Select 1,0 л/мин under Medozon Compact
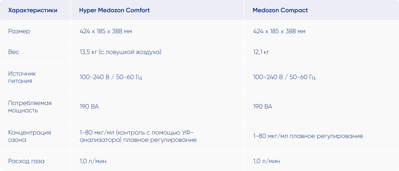The width and height of the screenshot is (399, 171). pos(266,161)
